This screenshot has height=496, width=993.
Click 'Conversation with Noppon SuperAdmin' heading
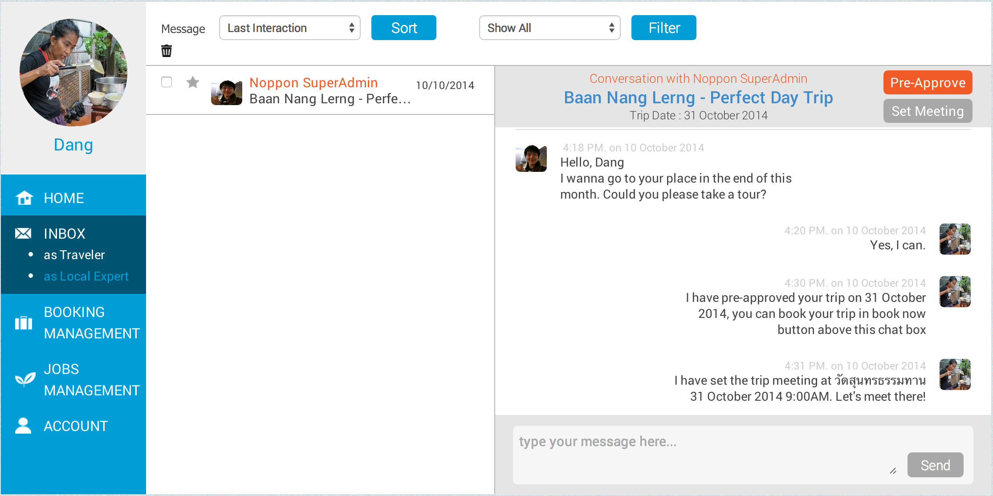coord(698,78)
